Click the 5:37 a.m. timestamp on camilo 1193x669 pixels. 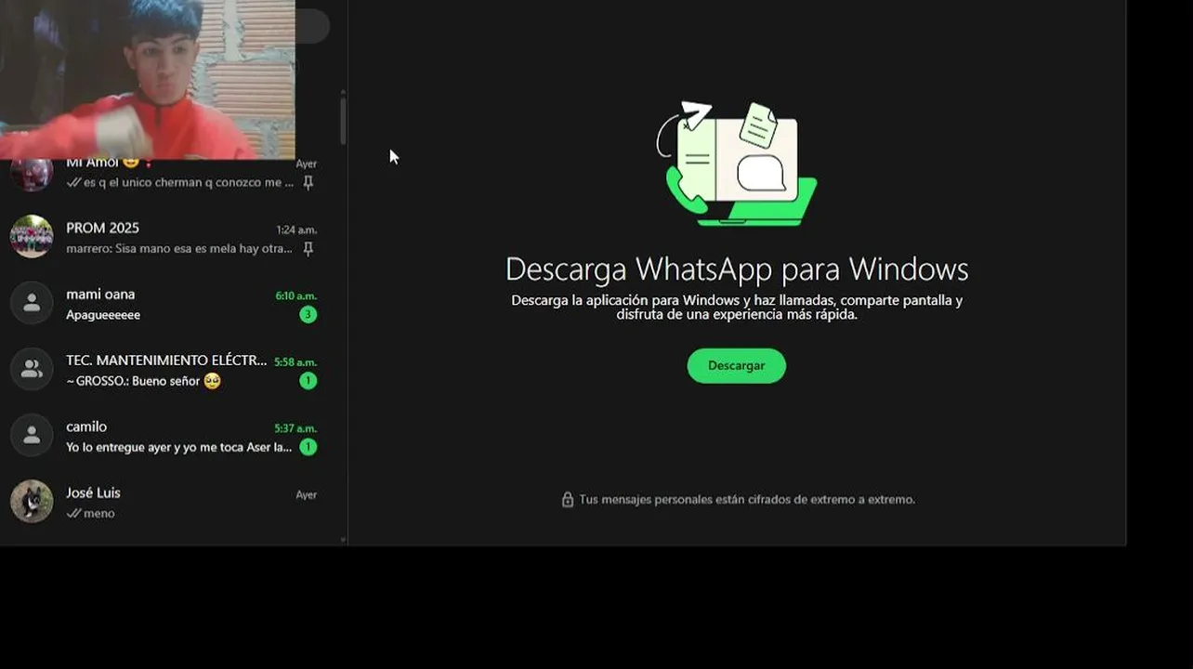[295, 428]
